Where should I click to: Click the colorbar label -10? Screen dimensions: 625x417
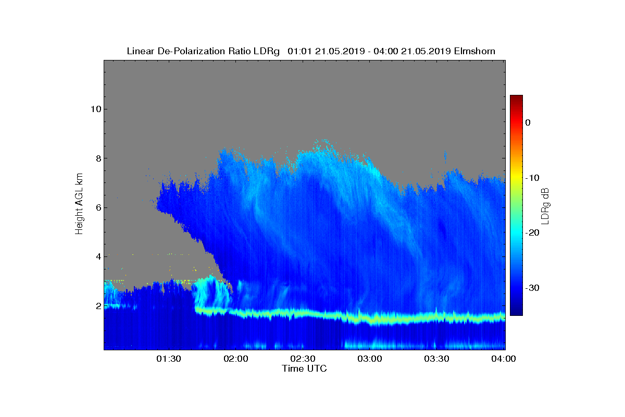pos(532,178)
